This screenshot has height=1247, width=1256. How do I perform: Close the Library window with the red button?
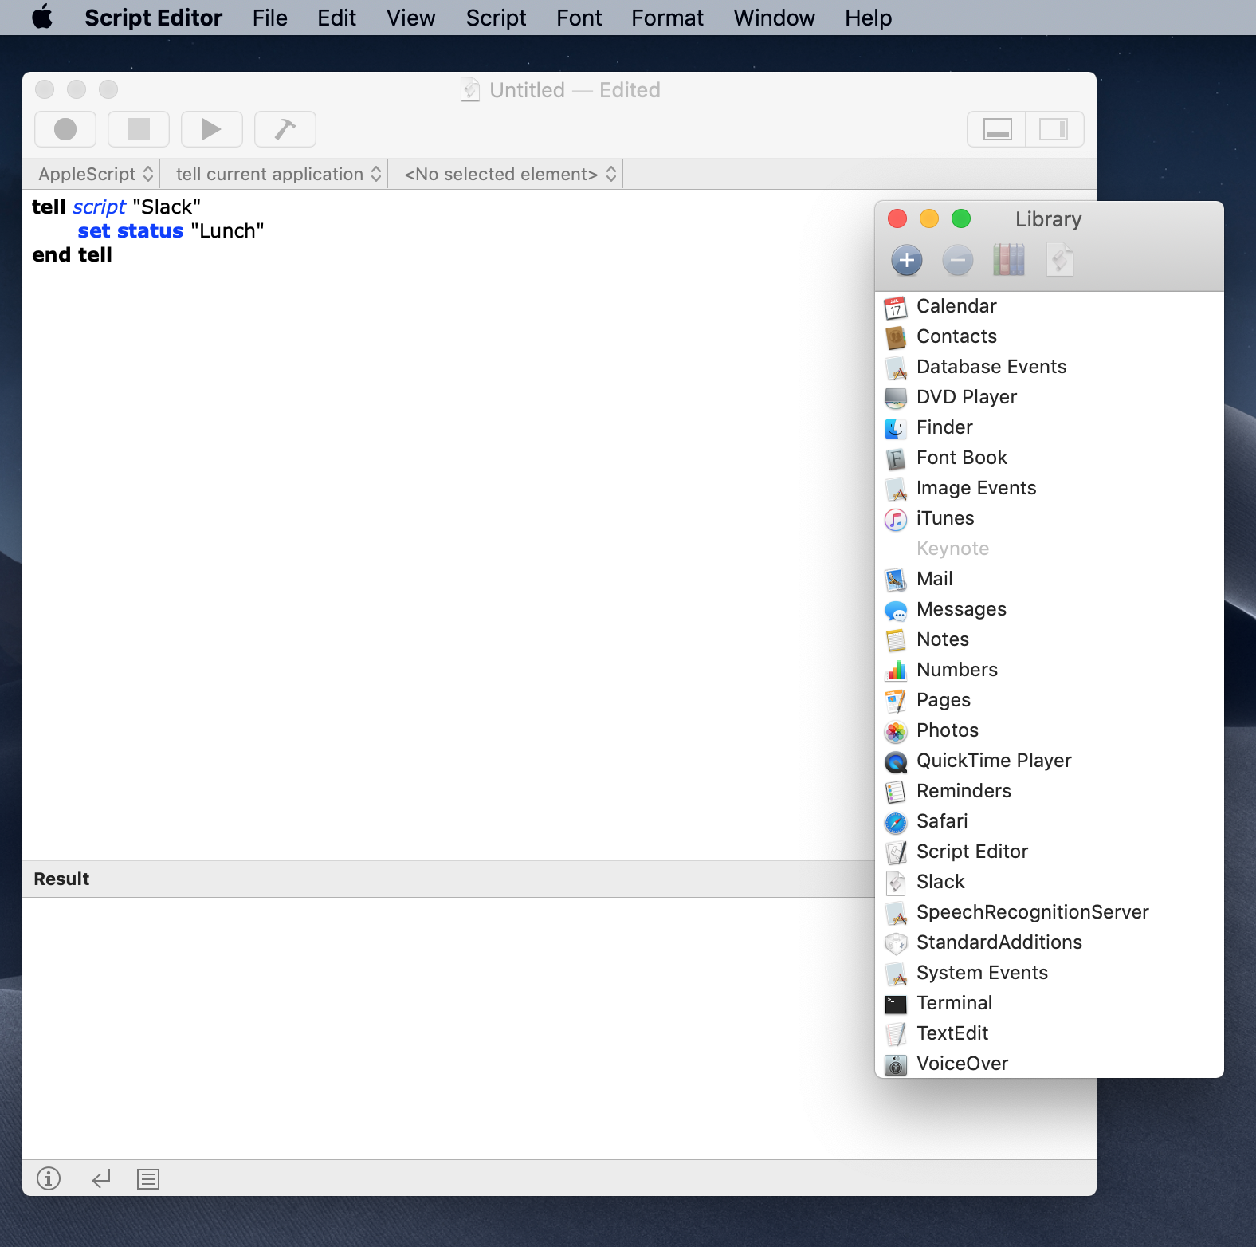[x=897, y=218]
